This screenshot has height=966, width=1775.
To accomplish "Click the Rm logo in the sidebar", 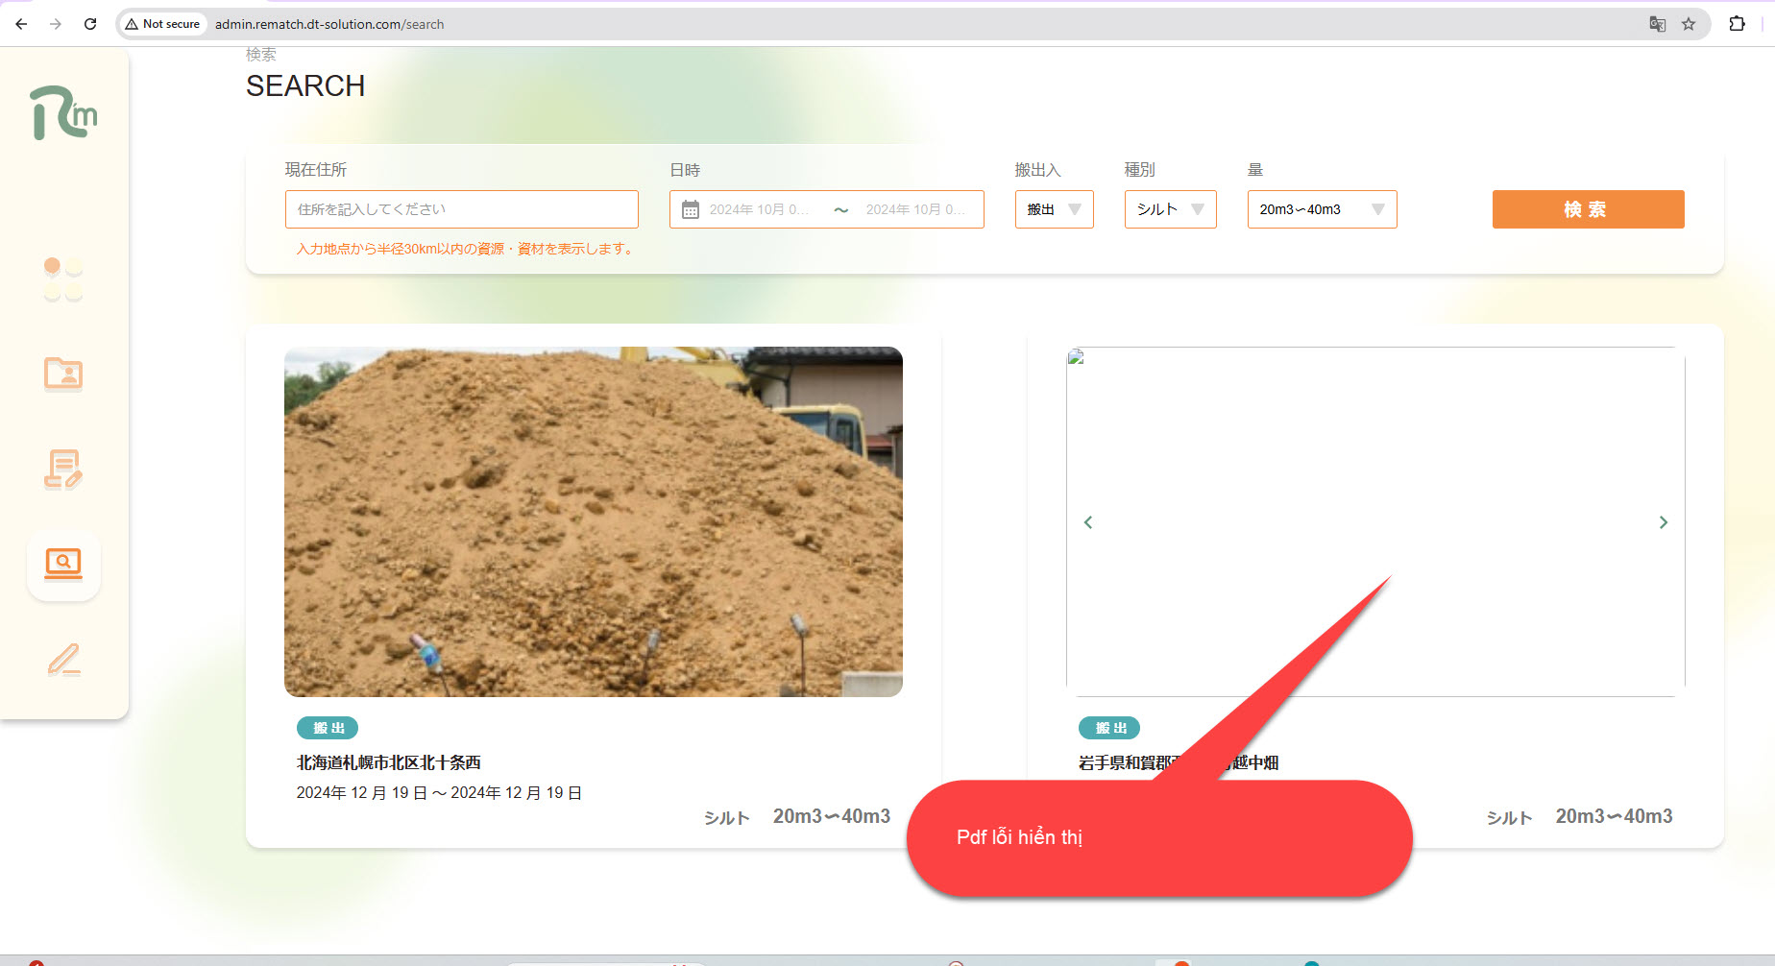I will point(63,113).
